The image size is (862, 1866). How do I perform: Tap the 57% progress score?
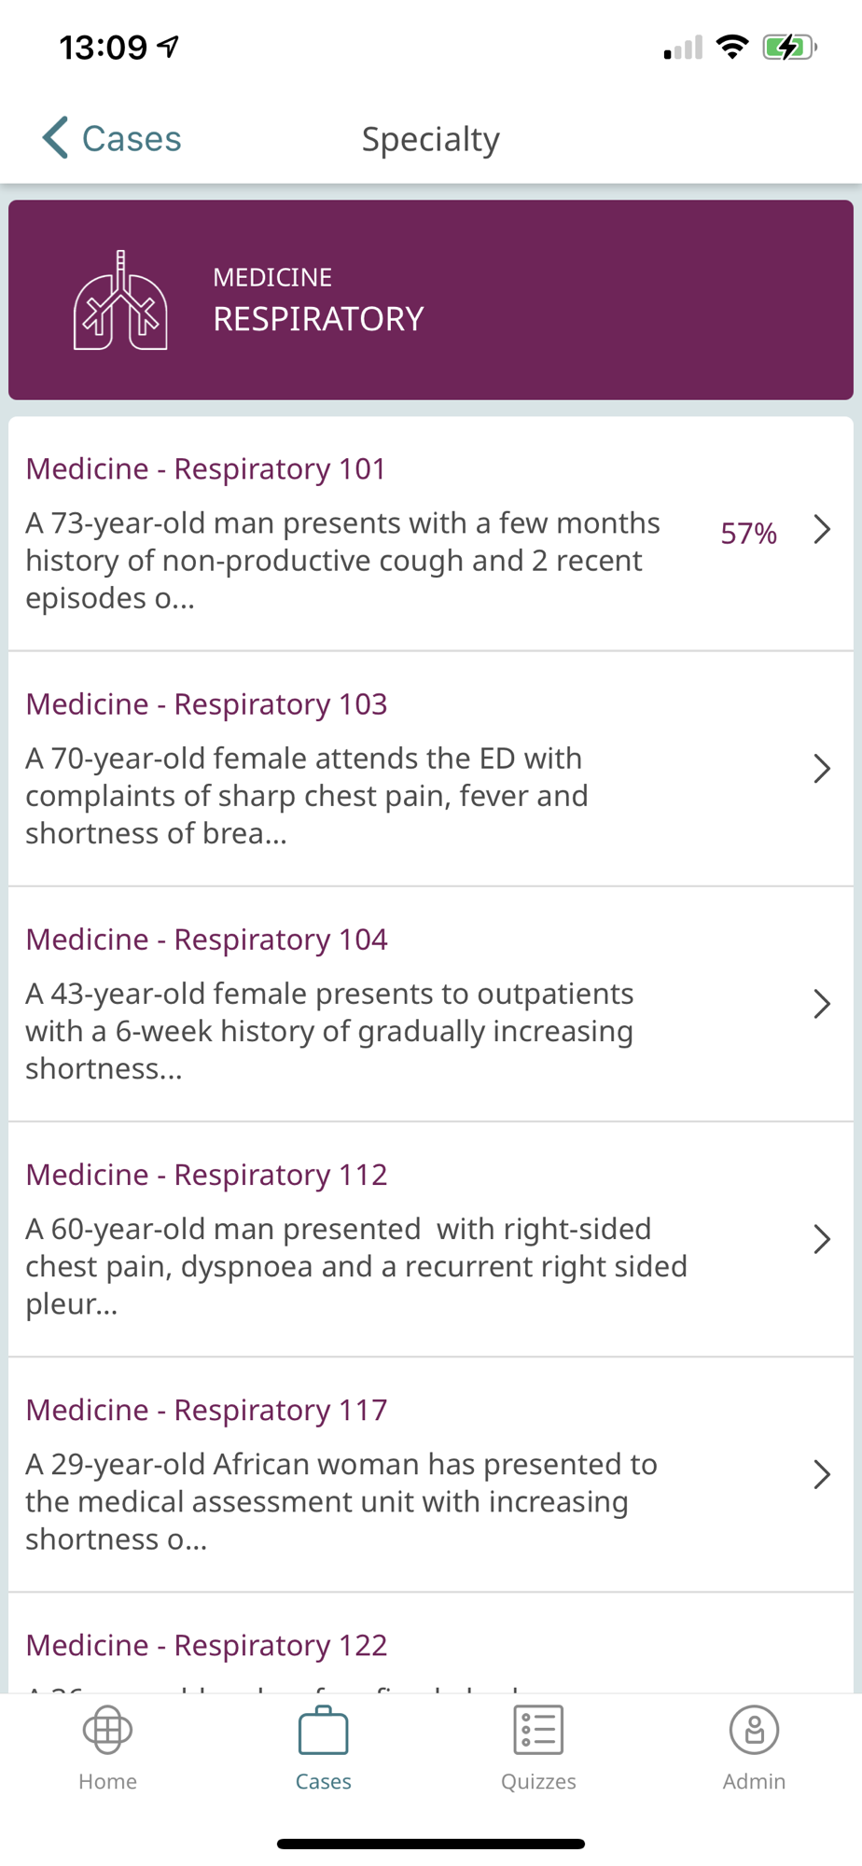pyautogui.click(x=748, y=533)
